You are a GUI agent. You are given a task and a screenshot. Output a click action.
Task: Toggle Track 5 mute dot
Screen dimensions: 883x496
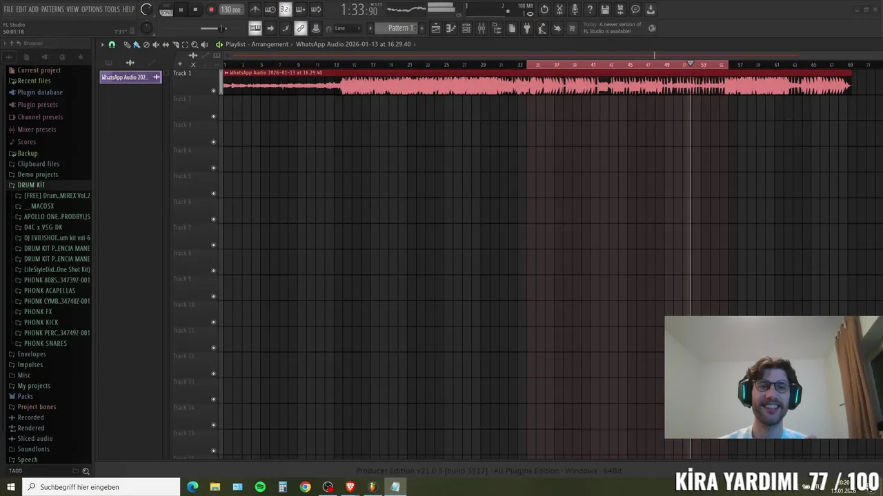[x=213, y=194]
